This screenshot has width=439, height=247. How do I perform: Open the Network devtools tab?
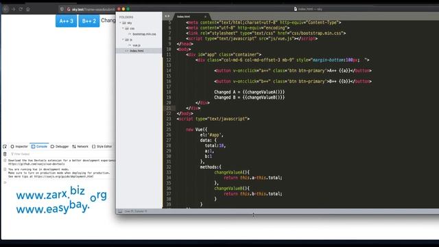click(x=80, y=146)
